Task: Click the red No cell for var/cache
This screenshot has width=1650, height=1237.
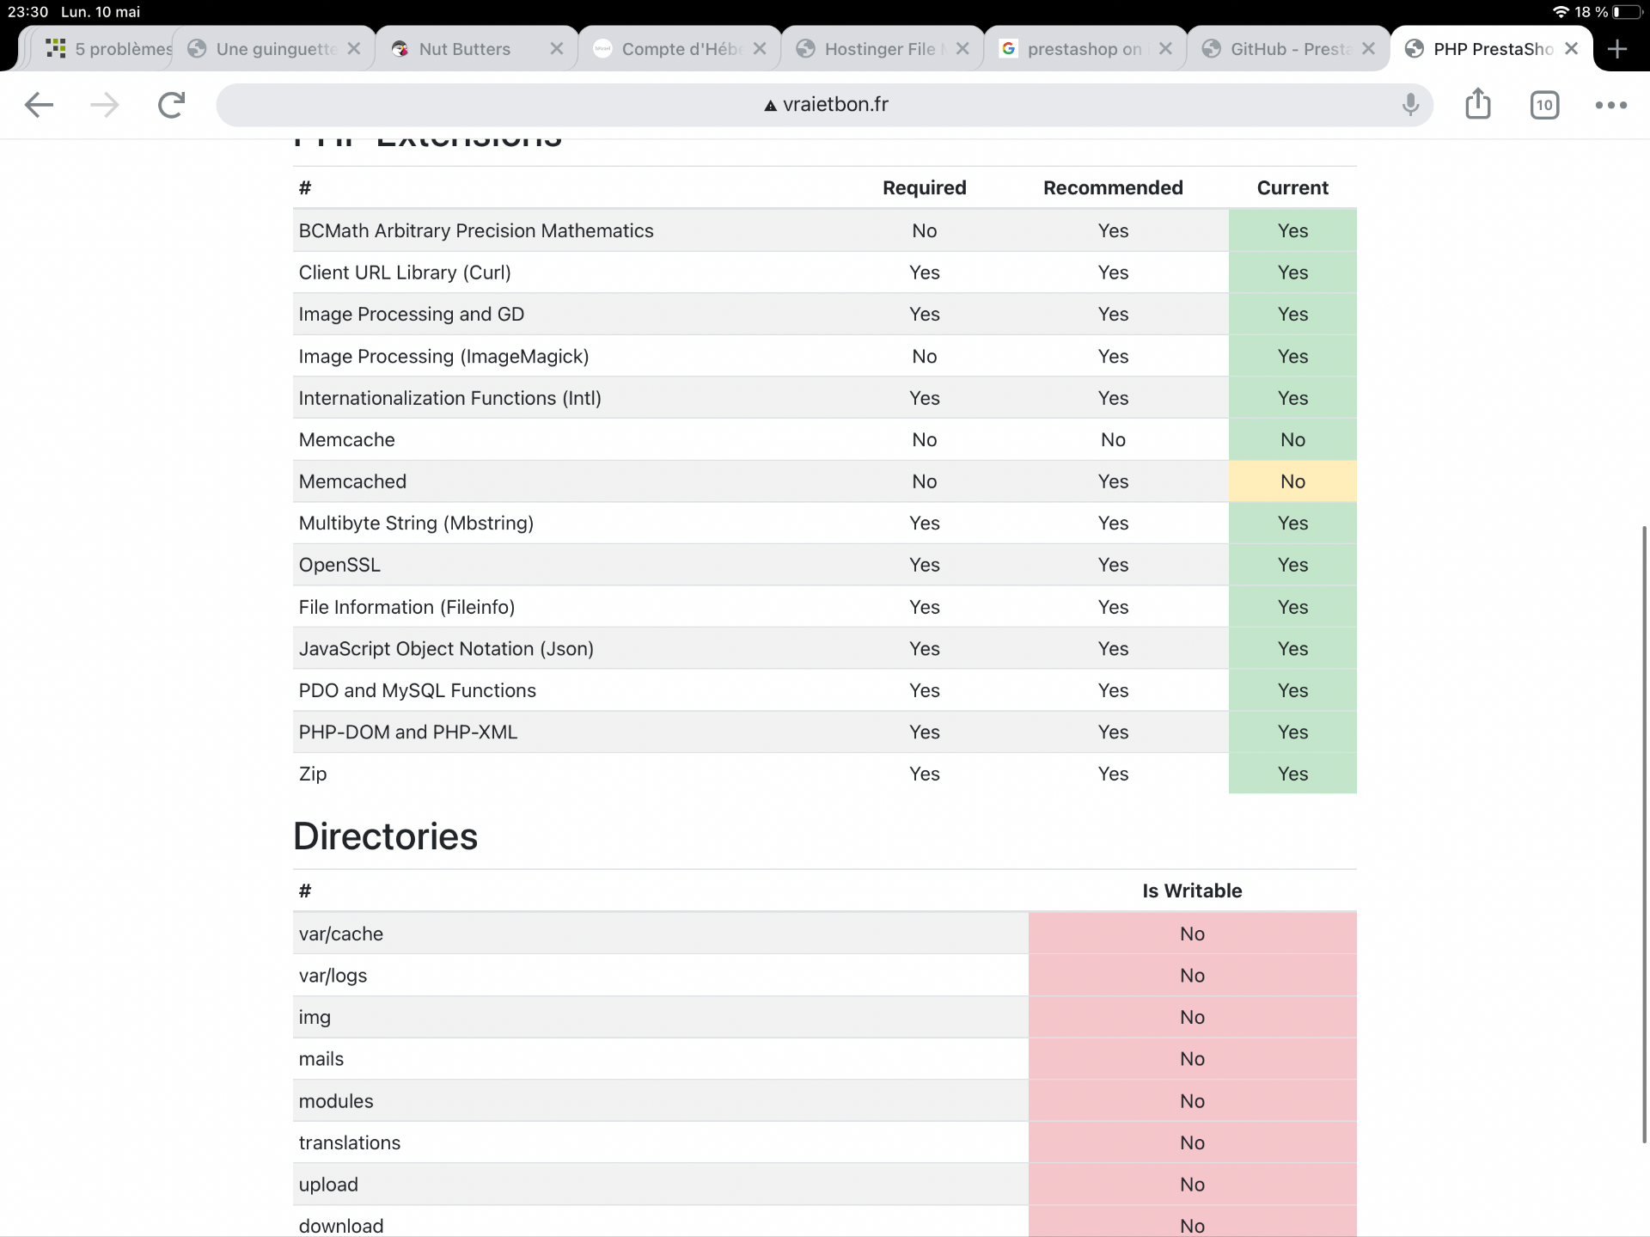Action: pos(1192,934)
